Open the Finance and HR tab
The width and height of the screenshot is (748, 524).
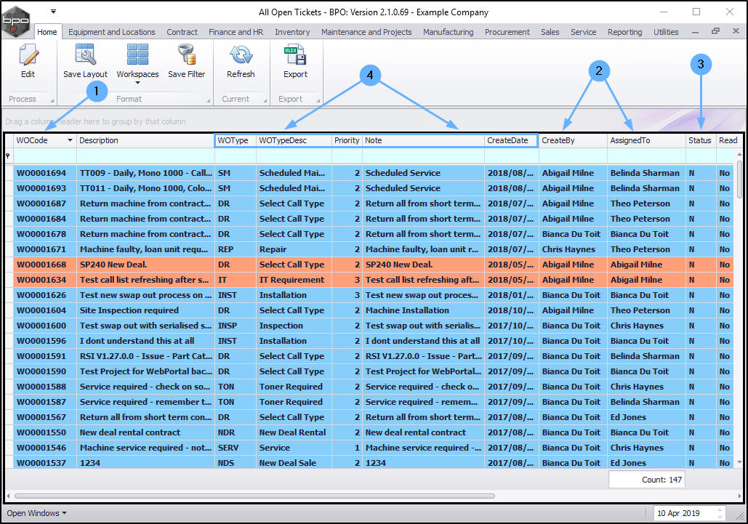coord(236,32)
